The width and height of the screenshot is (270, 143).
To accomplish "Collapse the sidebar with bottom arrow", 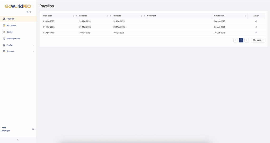I will point(18,140).
